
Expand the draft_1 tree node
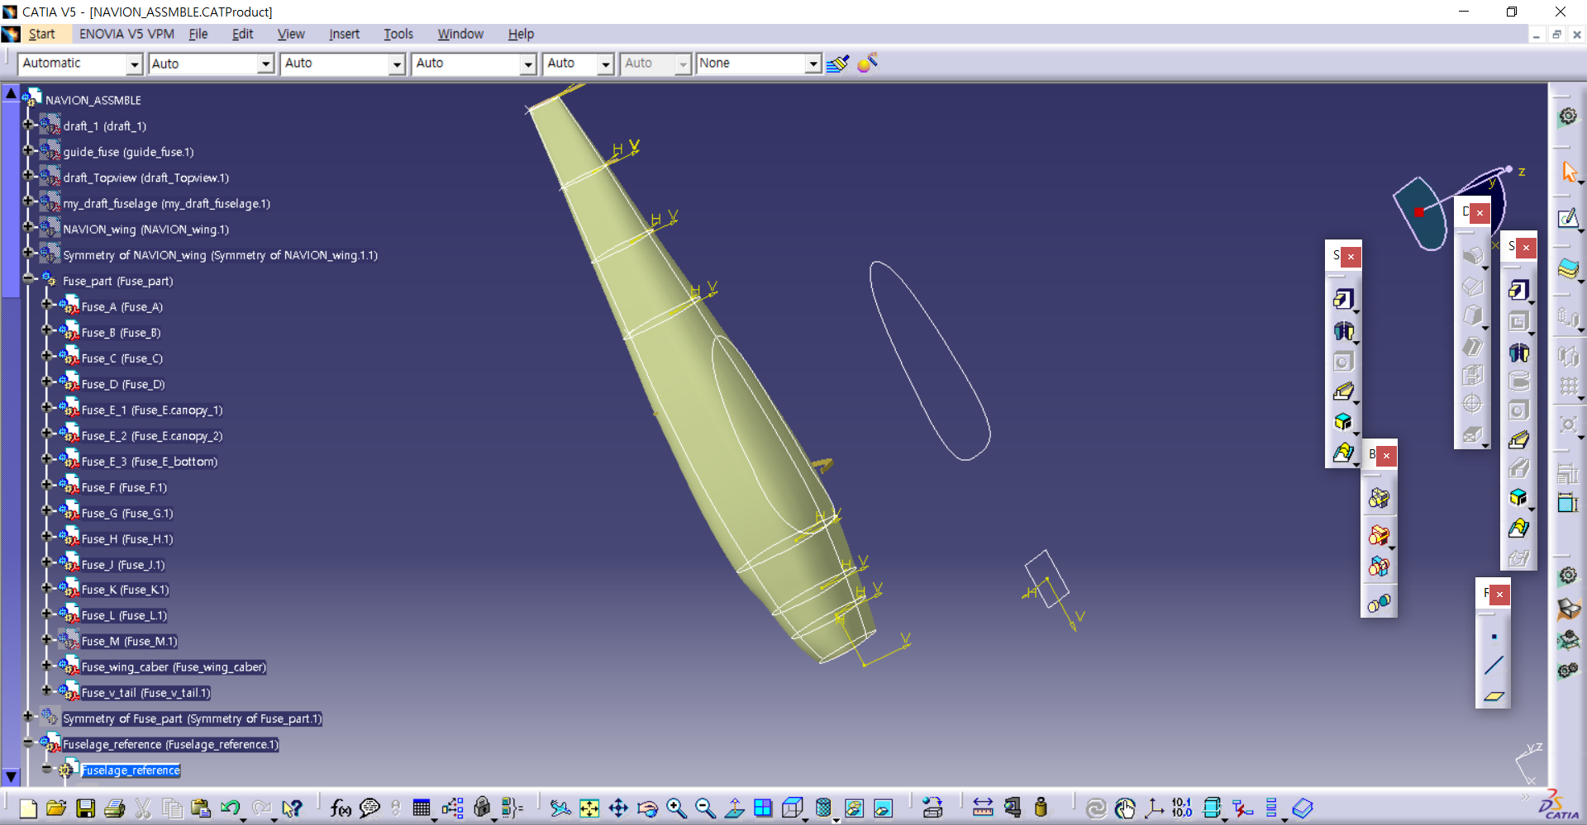tap(28, 125)
